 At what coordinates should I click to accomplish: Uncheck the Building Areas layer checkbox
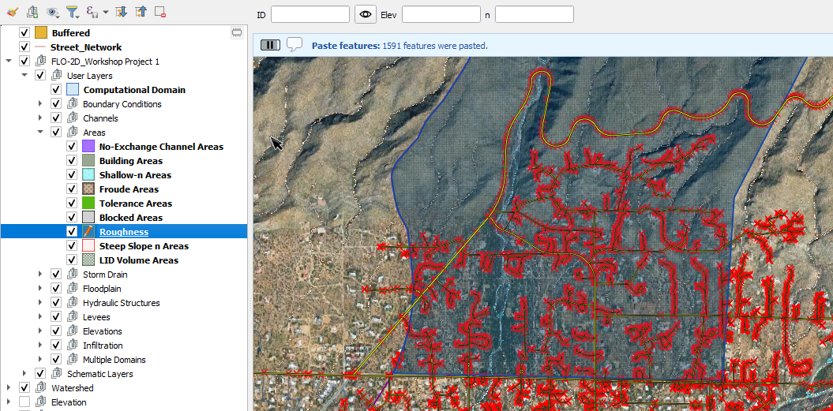tap(72, 161)
